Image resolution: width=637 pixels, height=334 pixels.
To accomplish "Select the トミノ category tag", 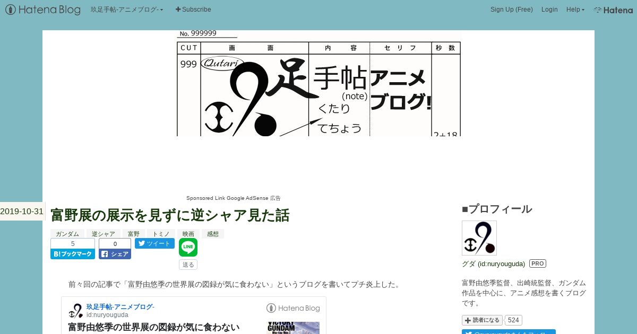I will (161, 234).
